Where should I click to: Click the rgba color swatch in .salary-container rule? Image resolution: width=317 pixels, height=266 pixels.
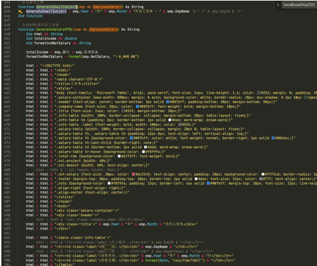(x=305, y=97)
